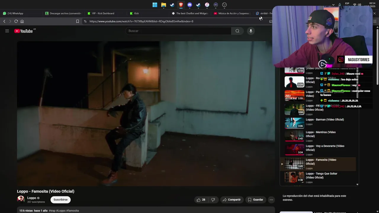Go to the YouTube home logo
The height and width of the screenshot is (213, 379).
pyautogui.click(x=23, y=31)
